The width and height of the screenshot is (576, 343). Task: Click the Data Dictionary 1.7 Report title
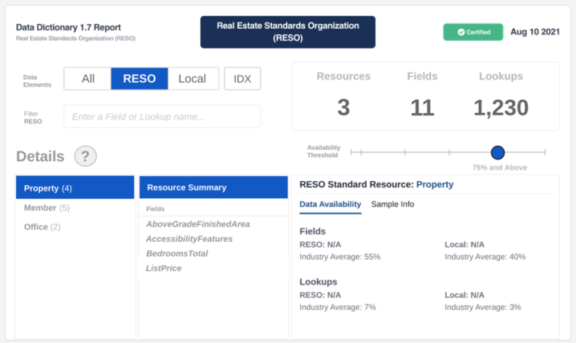pos(68,27)
